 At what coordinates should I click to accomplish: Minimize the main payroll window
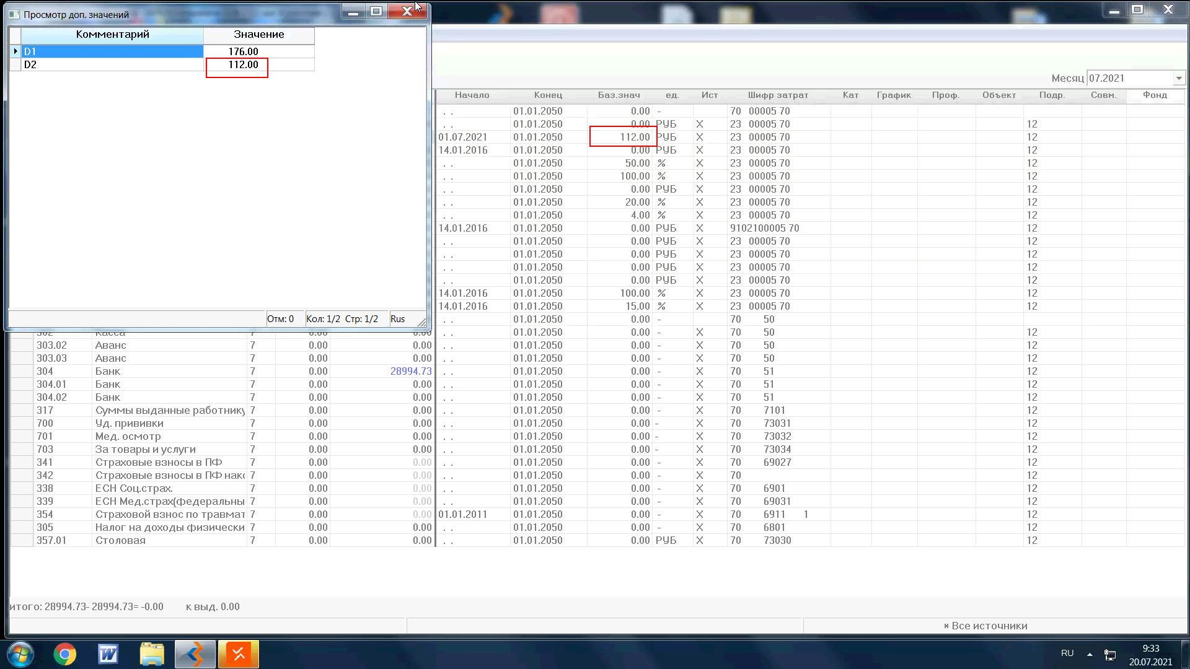1114,11
